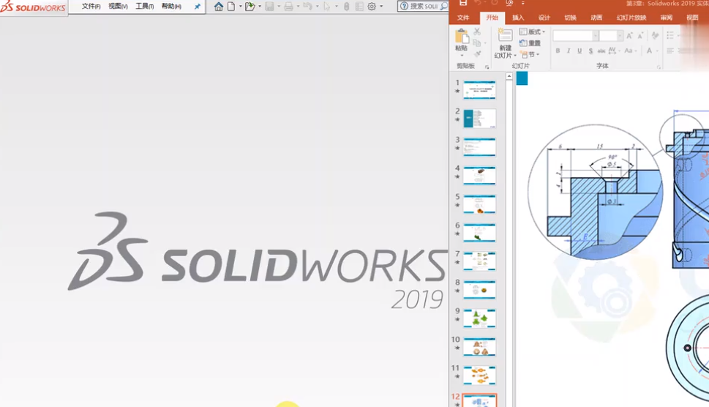Toggle bold formatting
The height and width of the screenshot is (407, 709).
click(x=558, y=51)
